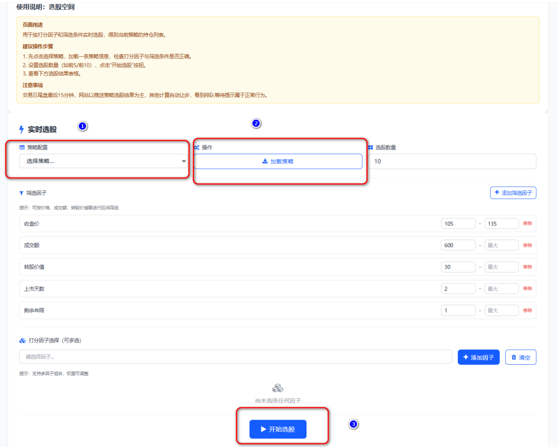Viewport: 558px width, 447px height.
Task: Click the 添加筛选因子 button
Action: 513,193
